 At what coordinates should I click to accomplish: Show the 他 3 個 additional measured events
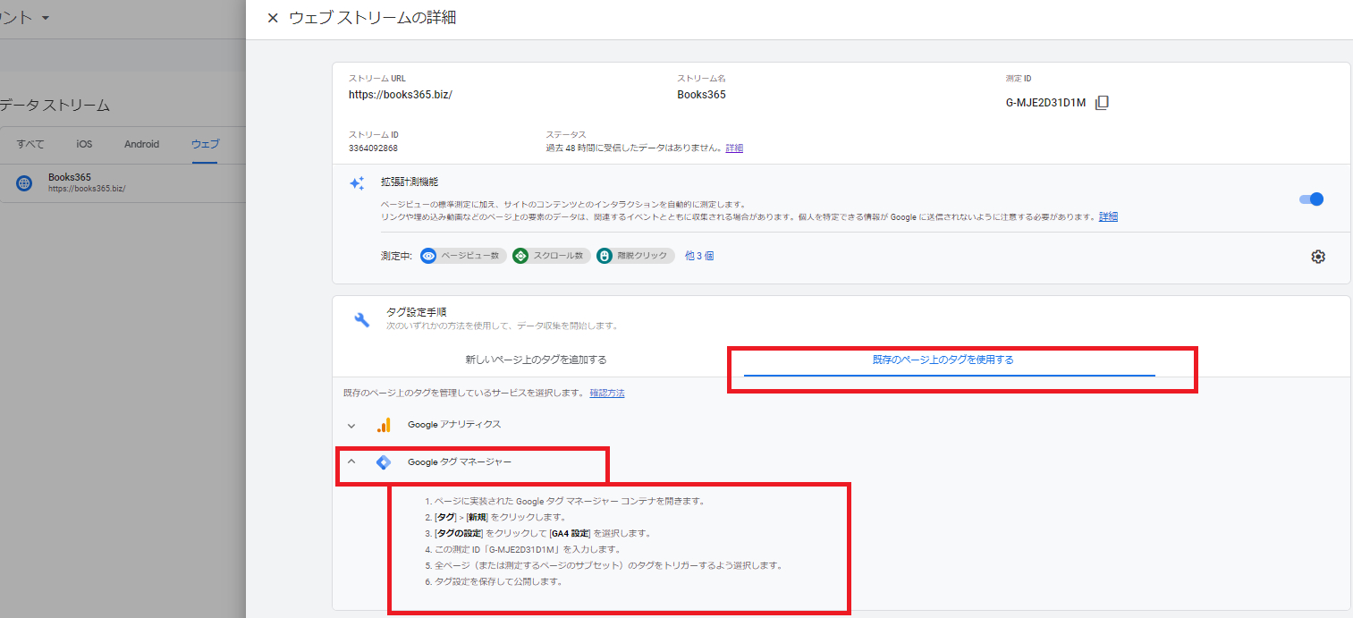[x=698, y=256]
